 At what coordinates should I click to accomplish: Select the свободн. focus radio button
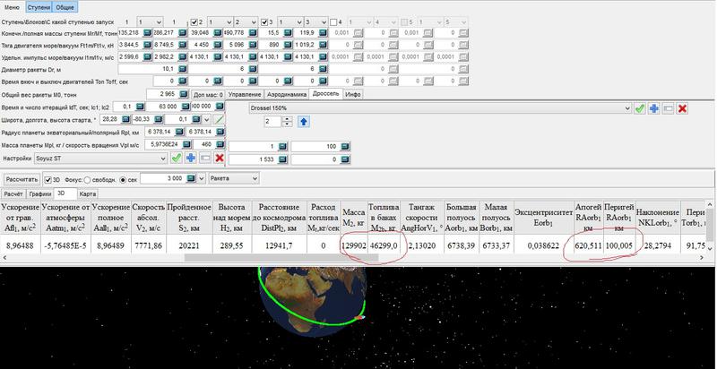(x=87, y=180)
